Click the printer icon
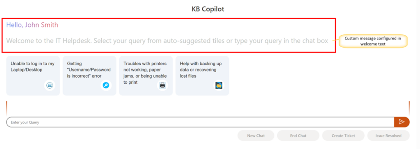This screenshot has width=420, height=149. click(162, 85)
